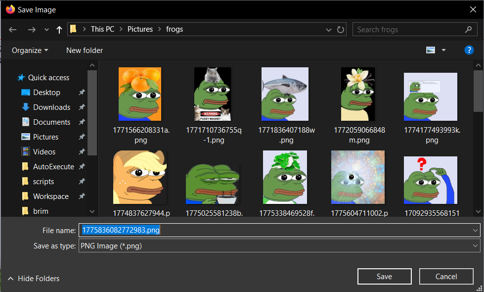Viewport: 484px width, 292px height.
Task: Click the pin icon next to AutoExecute
Action: [82, 167]
